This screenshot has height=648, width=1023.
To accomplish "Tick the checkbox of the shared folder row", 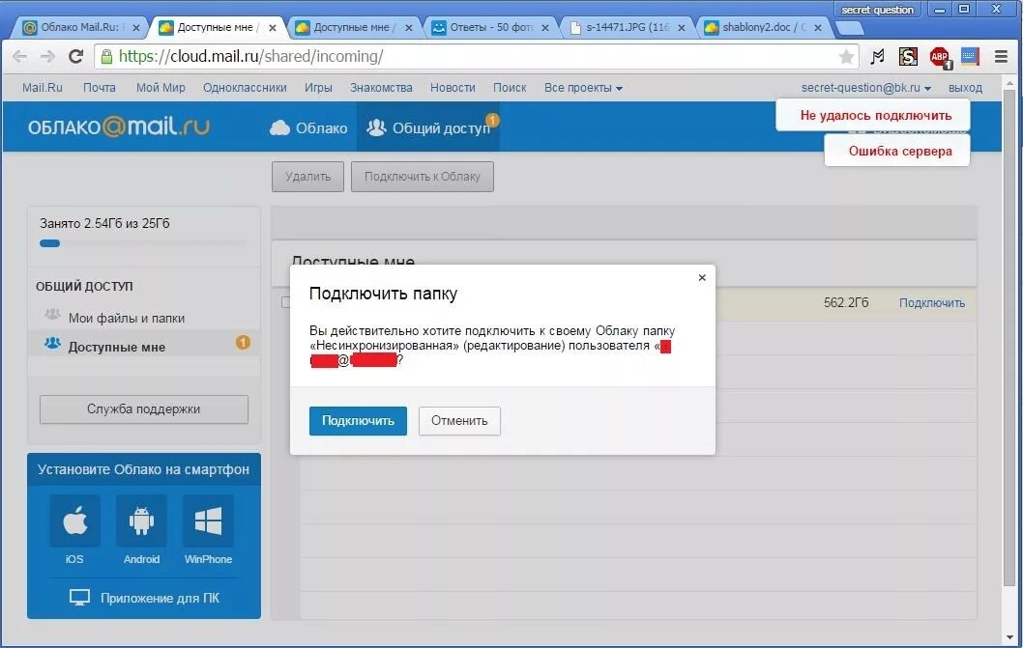I will pyautogui.click(x=286, y=302).
